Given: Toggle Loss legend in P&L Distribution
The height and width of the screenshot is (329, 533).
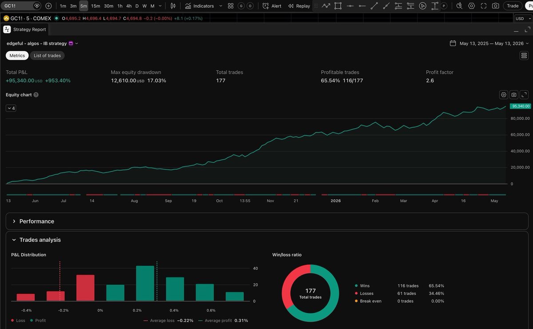Looking at the screenshot, I should [19, 321].
